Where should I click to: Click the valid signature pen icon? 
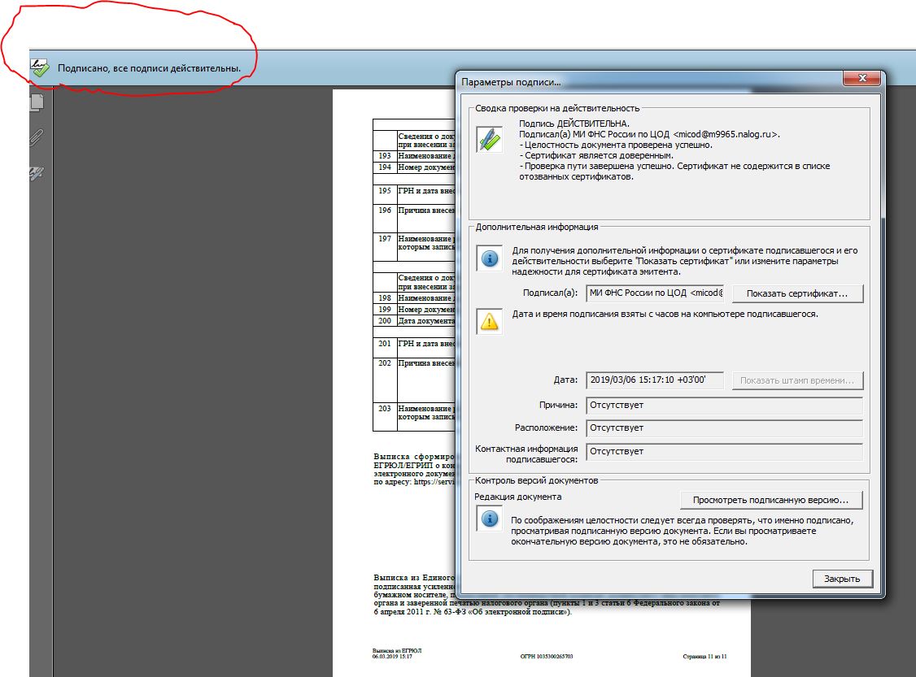click(x=490, y=138)
